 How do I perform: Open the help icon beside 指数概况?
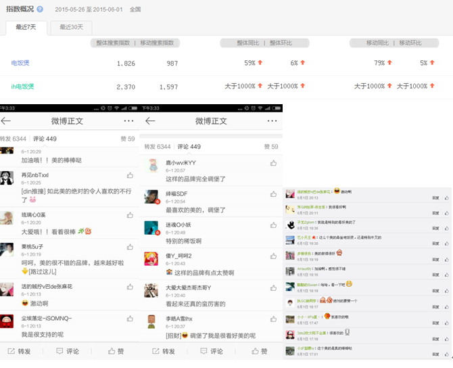point(40,9)
